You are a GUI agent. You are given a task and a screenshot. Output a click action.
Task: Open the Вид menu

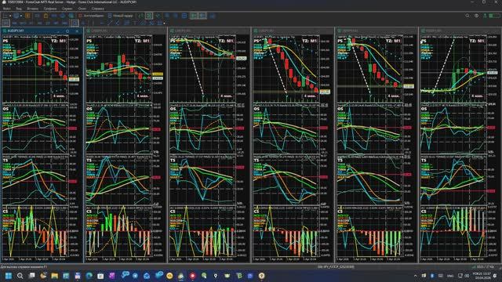point(19,9)
